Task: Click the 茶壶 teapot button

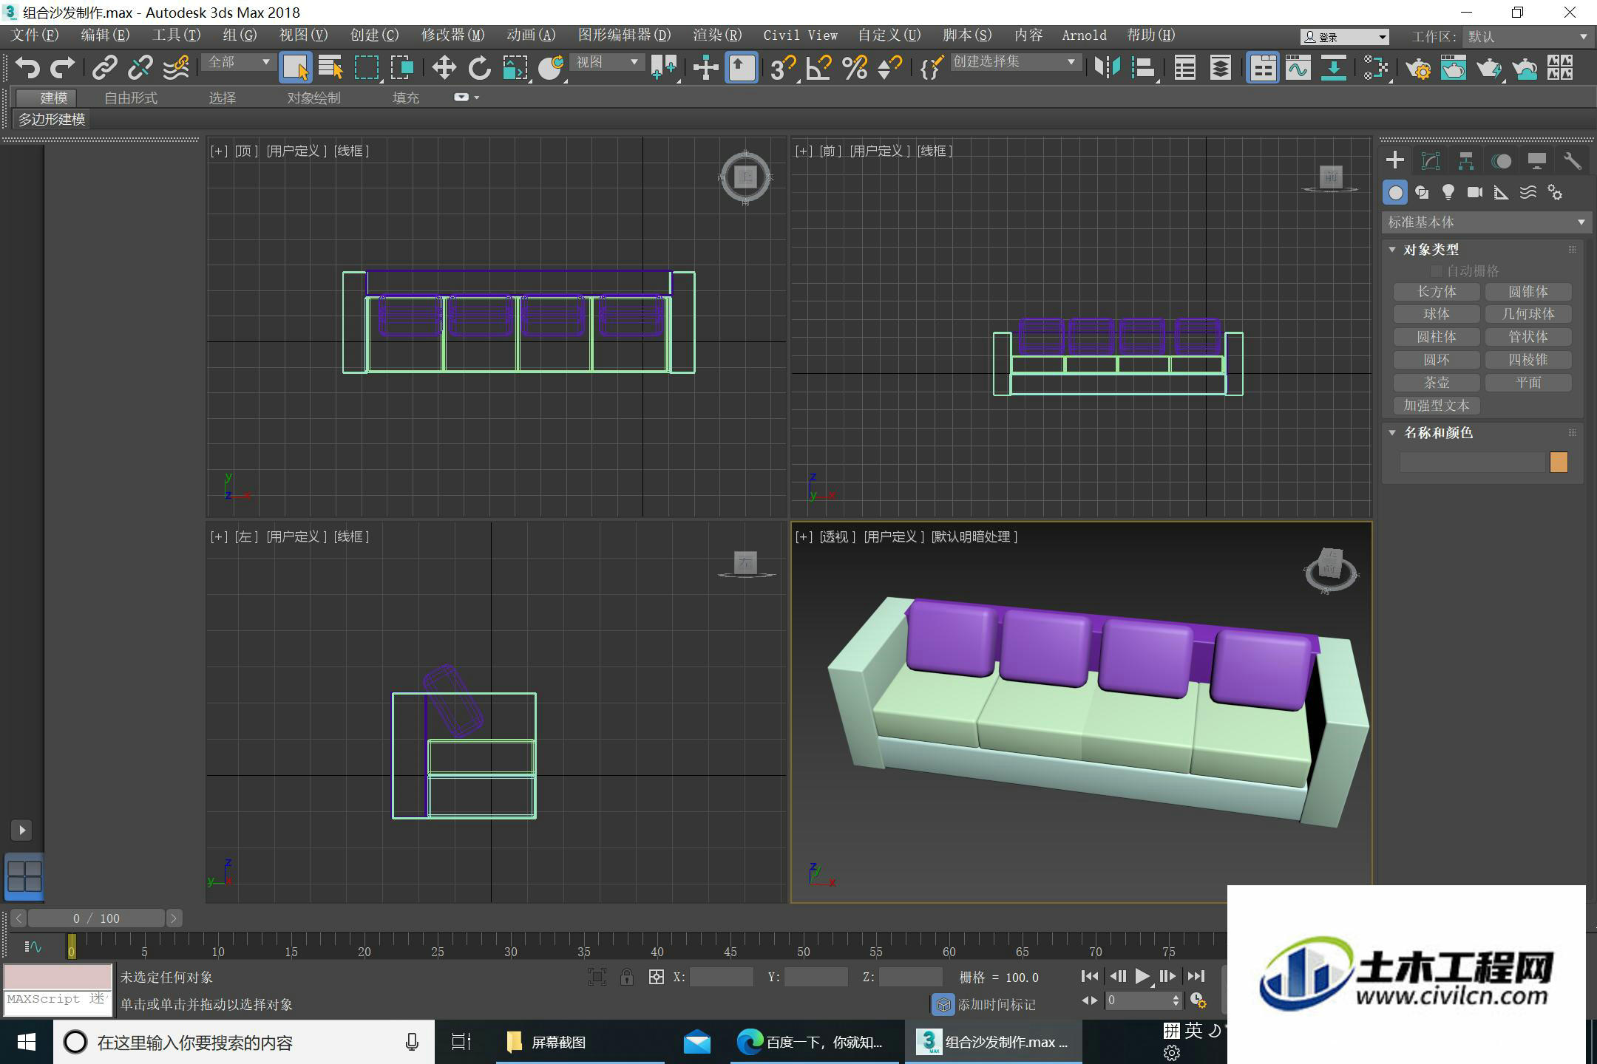Action: 1437,383
